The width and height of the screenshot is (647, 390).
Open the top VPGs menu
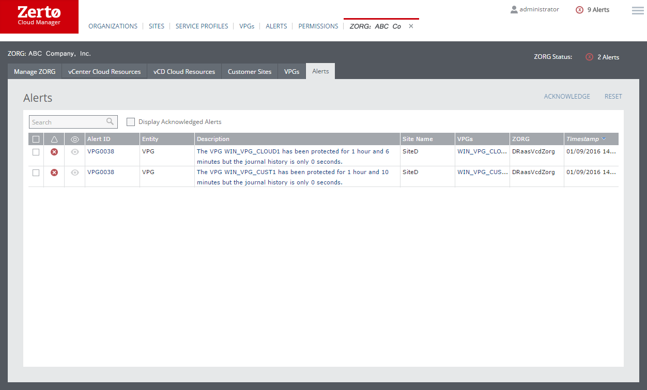pyautogui.click(x=247, y=26)
